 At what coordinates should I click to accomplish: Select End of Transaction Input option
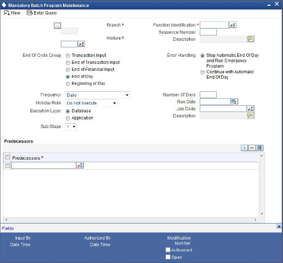68,63
